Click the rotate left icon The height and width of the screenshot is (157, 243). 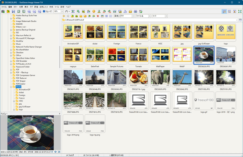[x=104, y=11]
